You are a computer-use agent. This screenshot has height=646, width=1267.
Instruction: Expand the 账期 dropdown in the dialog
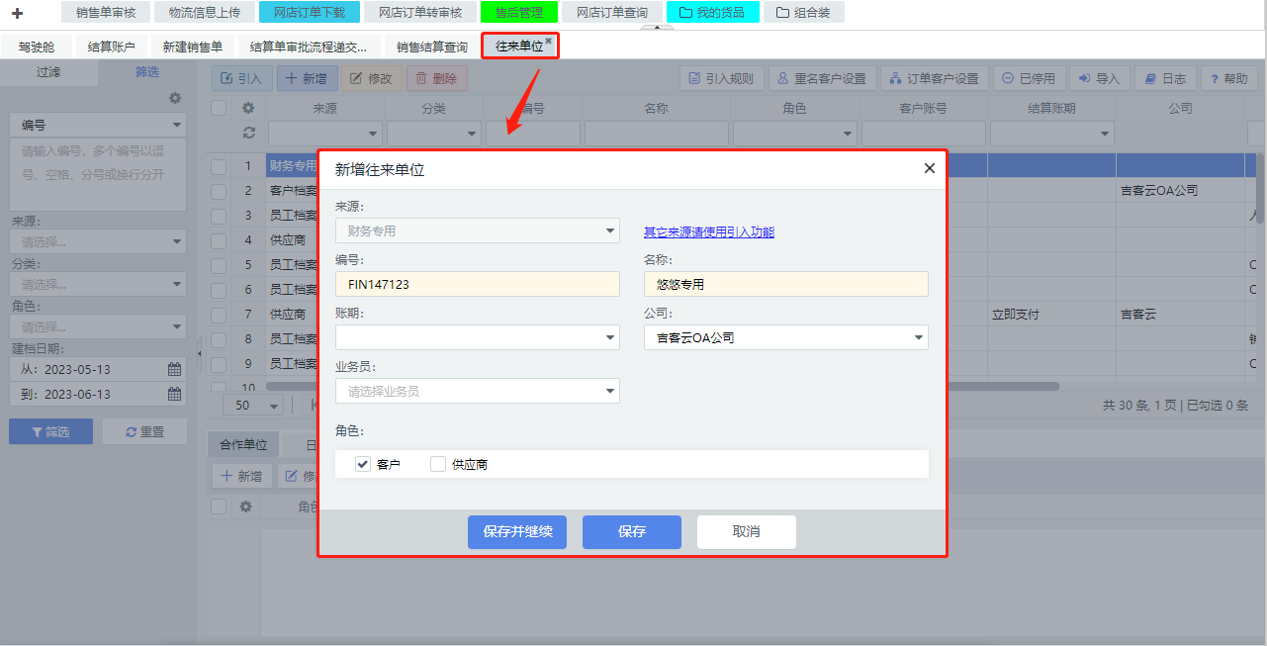tap(478, 337)
